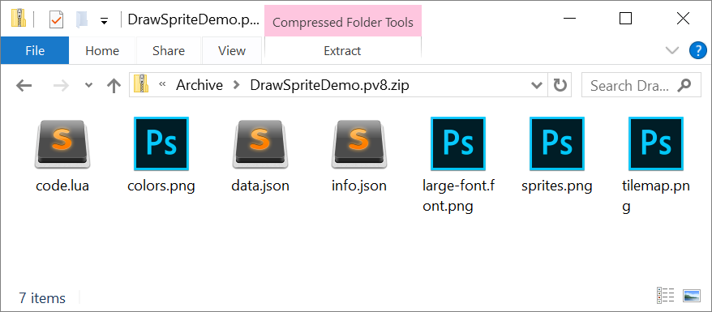Open the Share ribbon tab

169,50
